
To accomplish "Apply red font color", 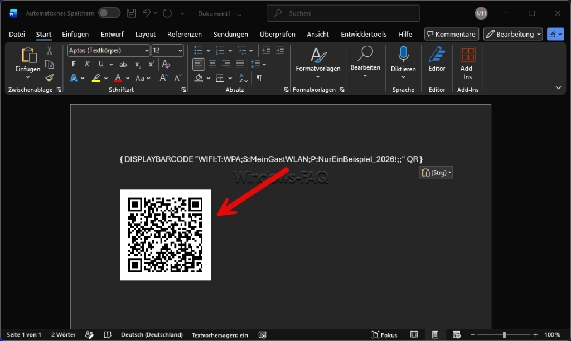I will [118, 78].
